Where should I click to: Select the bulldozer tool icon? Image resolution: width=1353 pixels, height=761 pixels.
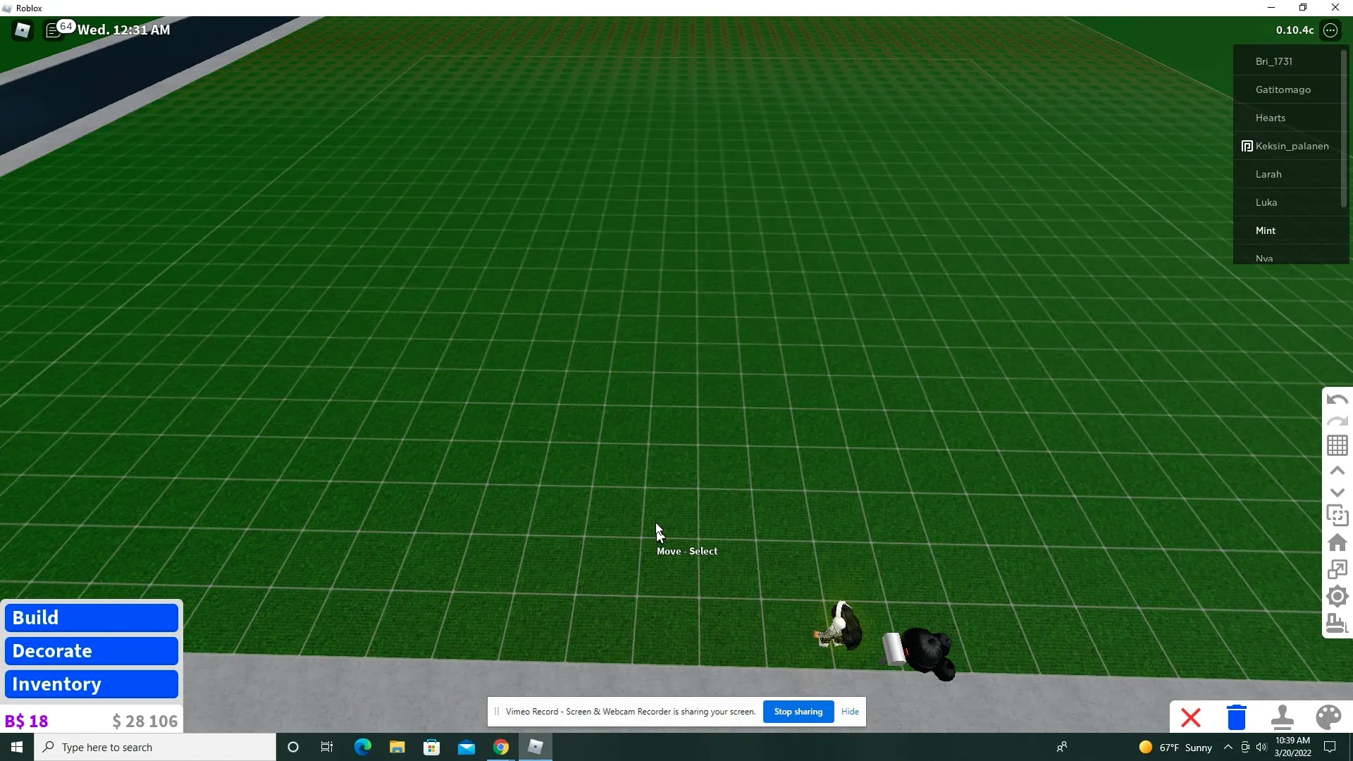point(1337,624)
